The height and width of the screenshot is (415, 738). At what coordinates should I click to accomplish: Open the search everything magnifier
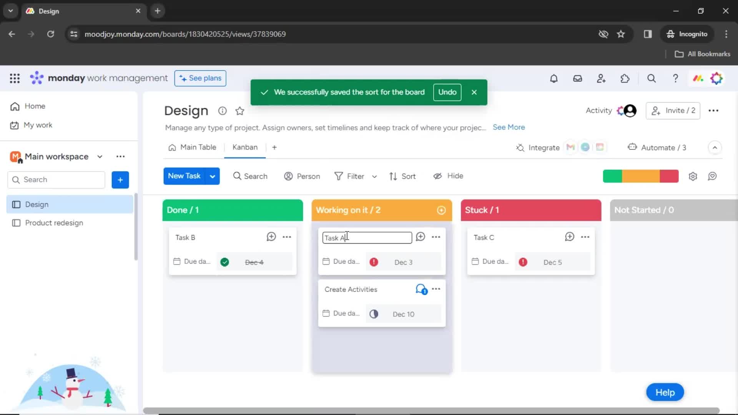pos(652,78)
